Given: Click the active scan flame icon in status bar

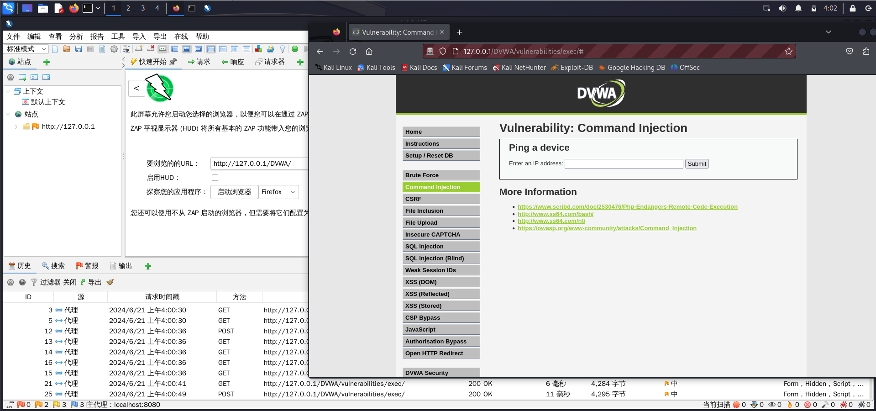Looking at the screenshot, I should point(790,405).
